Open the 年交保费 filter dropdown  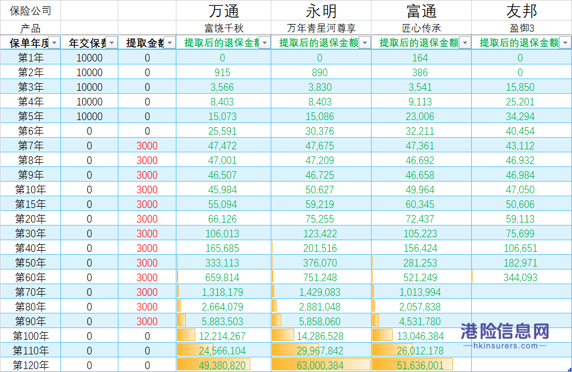[111, 43]
